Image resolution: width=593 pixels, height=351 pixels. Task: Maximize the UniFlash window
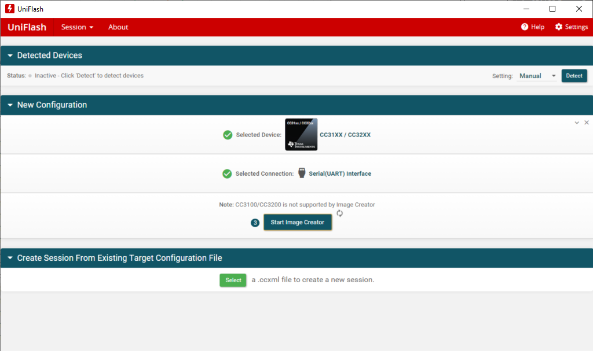552,9
